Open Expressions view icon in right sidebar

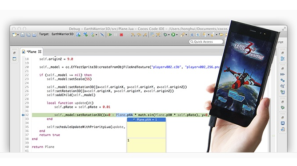click(x=283, y=86)
